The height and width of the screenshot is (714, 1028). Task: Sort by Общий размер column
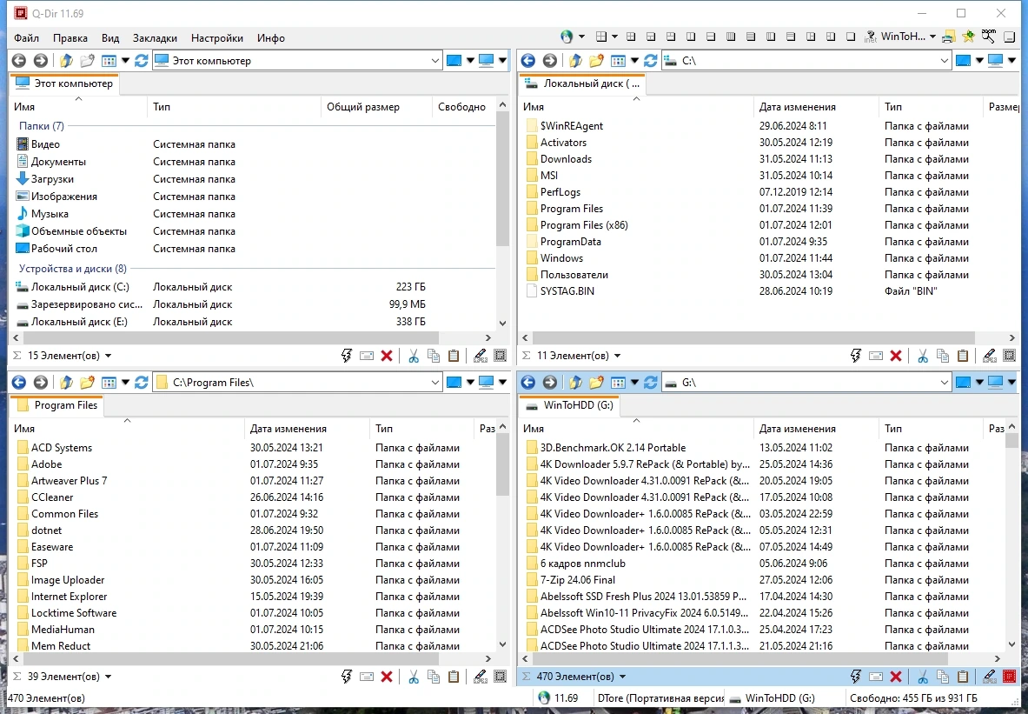[x=376, y=107]
